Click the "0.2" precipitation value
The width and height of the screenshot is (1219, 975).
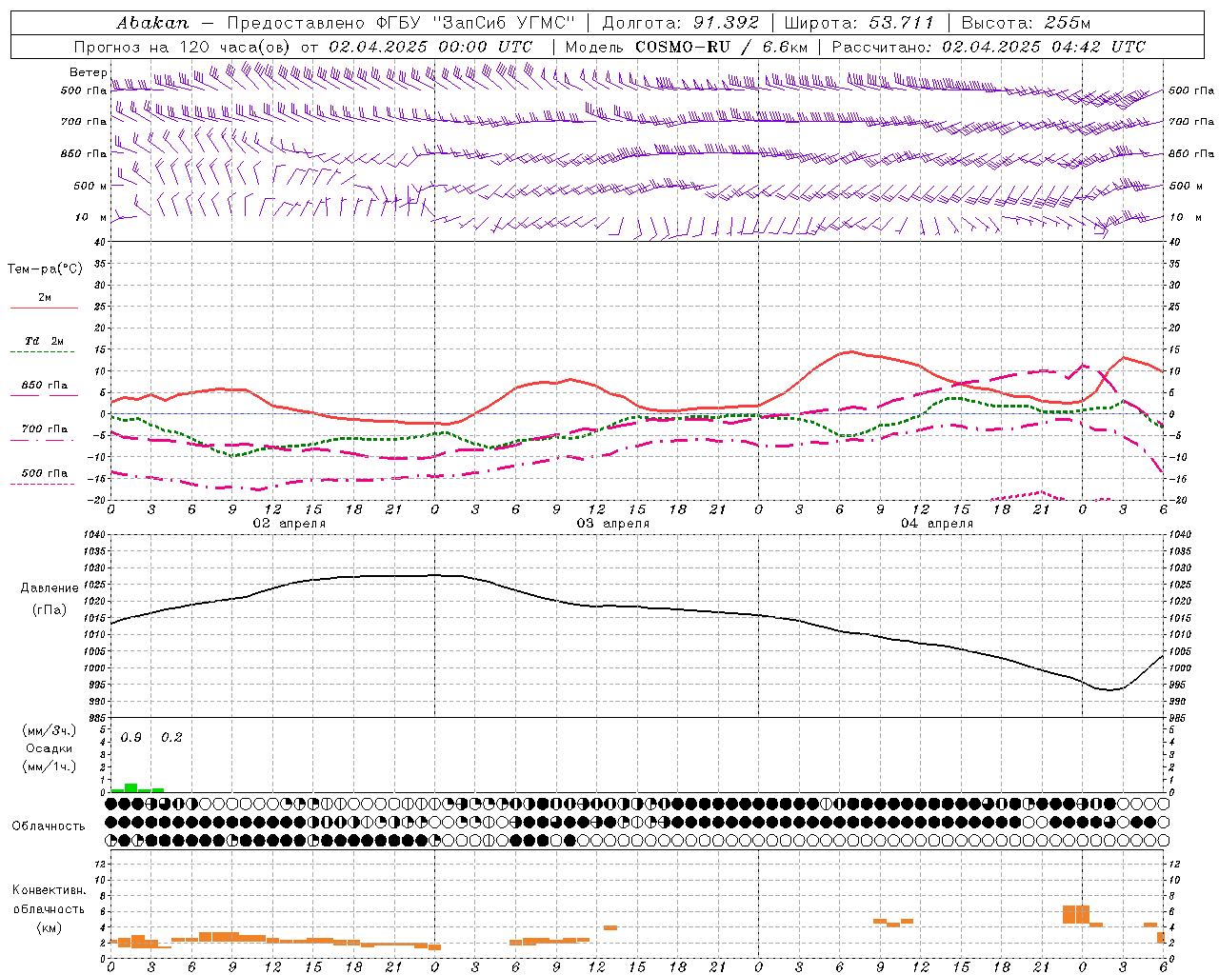(x=171, y=738)
